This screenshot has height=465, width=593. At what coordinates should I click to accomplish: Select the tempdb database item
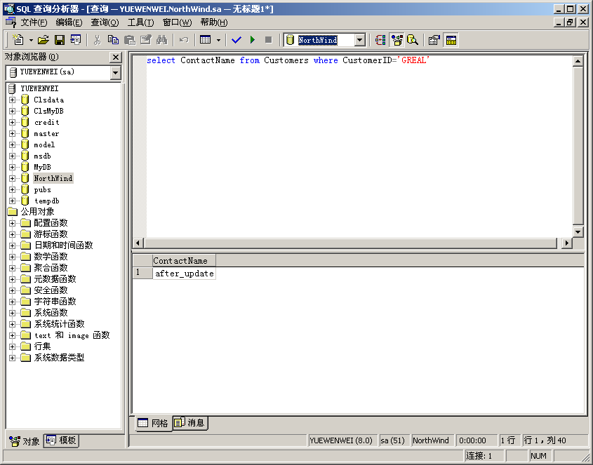[46, 201]
